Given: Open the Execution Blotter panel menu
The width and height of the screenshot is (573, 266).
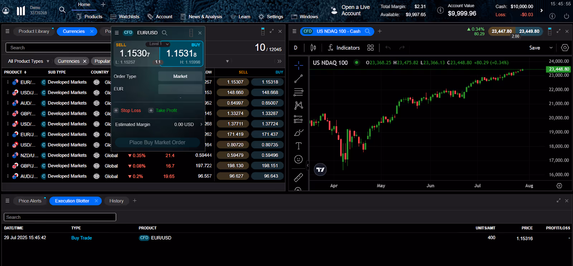Looking at the screenshot, I should click(7, 201).
